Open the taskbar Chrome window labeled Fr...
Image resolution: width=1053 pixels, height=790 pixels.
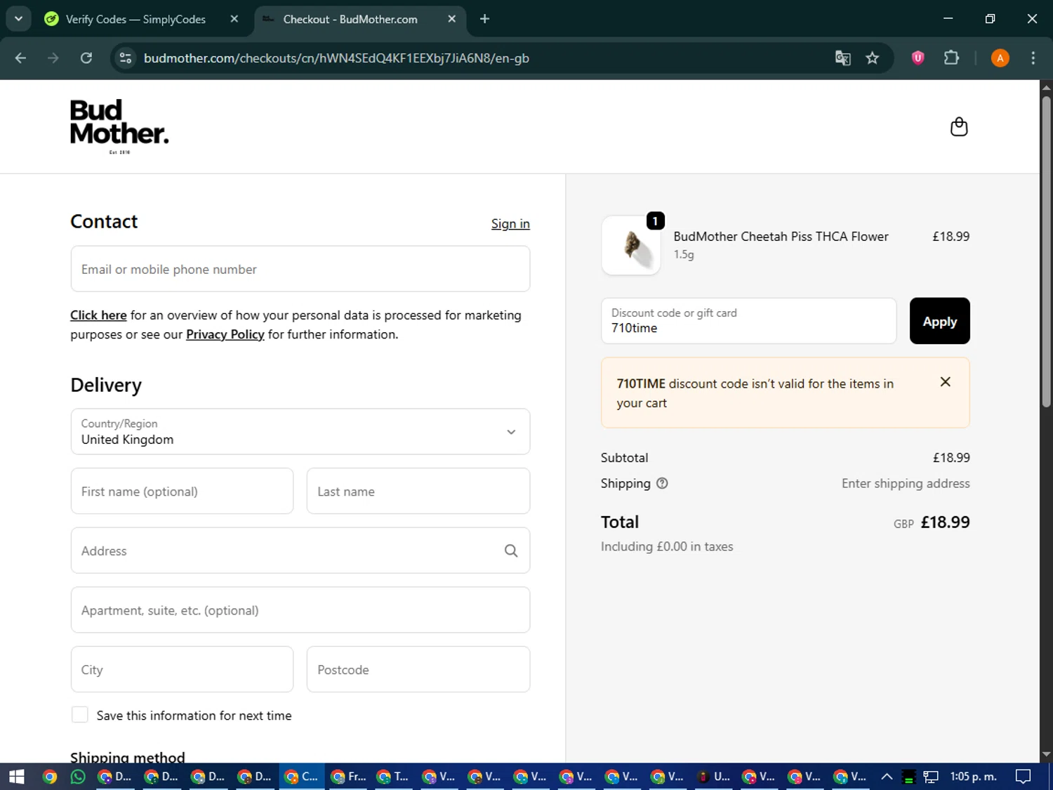(x=348, y=777)
